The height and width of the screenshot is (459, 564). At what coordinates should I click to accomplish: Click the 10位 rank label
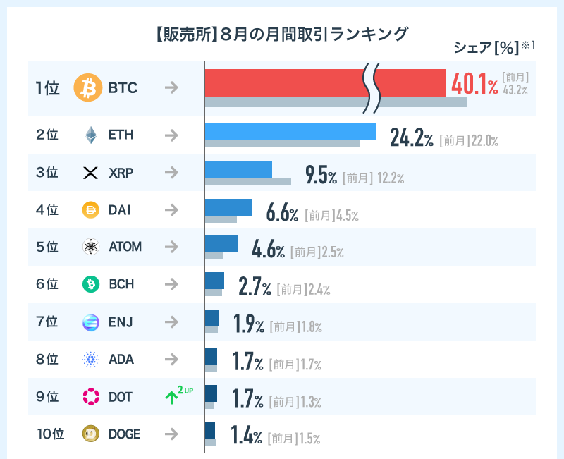[50, 434]
